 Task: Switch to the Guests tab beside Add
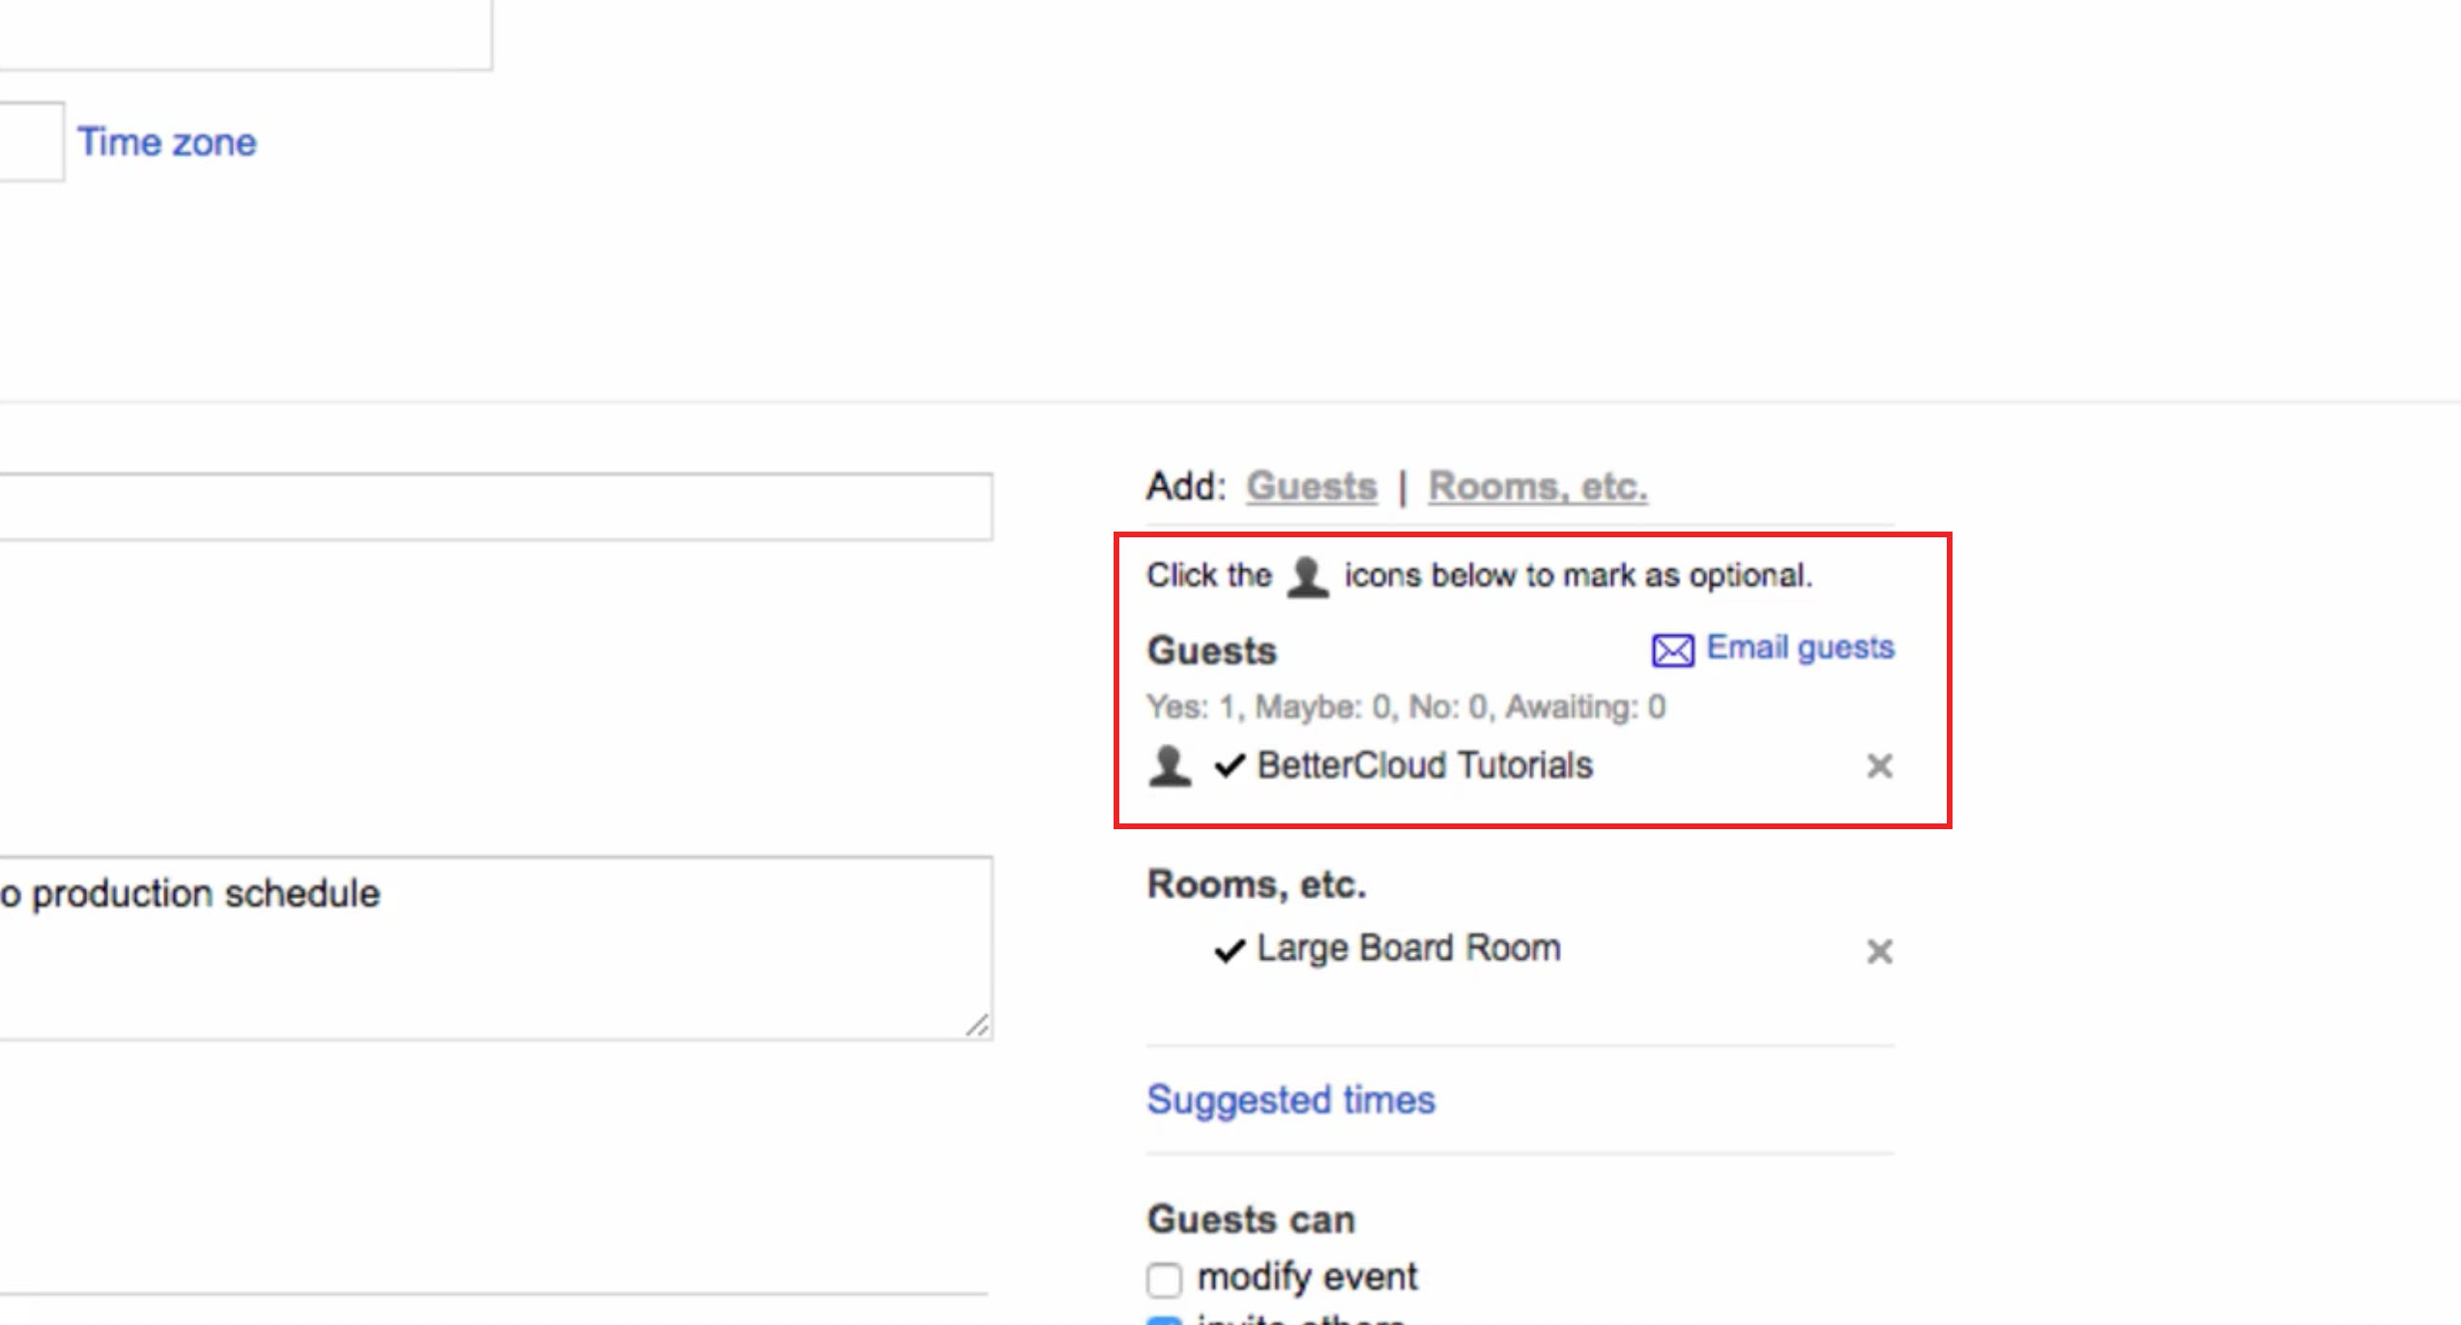(x=1311, y=486)
